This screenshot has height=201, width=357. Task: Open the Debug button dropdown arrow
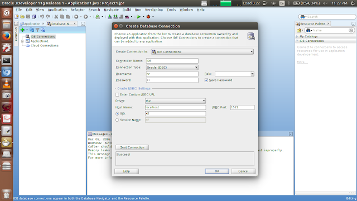coord(153,17)
